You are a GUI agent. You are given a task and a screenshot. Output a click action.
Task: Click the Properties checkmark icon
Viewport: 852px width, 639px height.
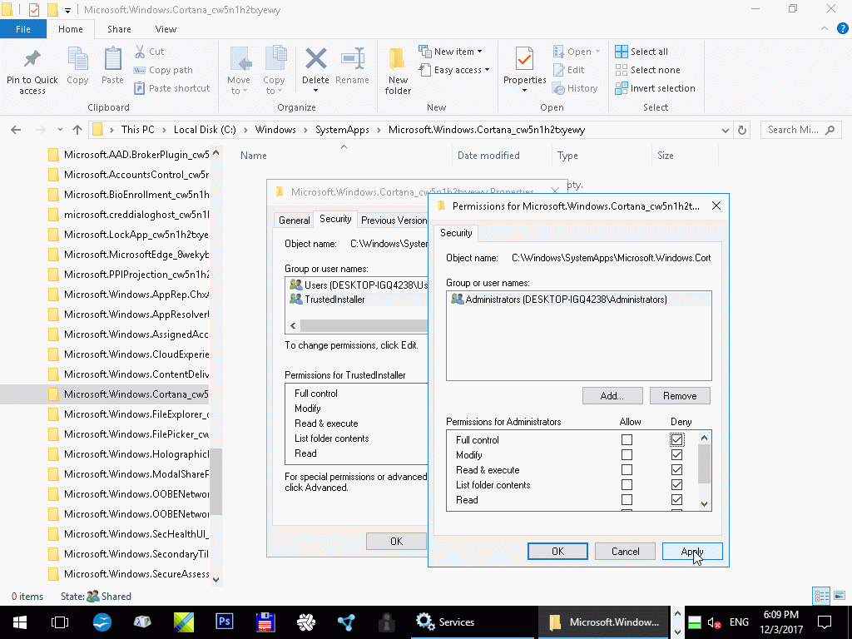524,59
